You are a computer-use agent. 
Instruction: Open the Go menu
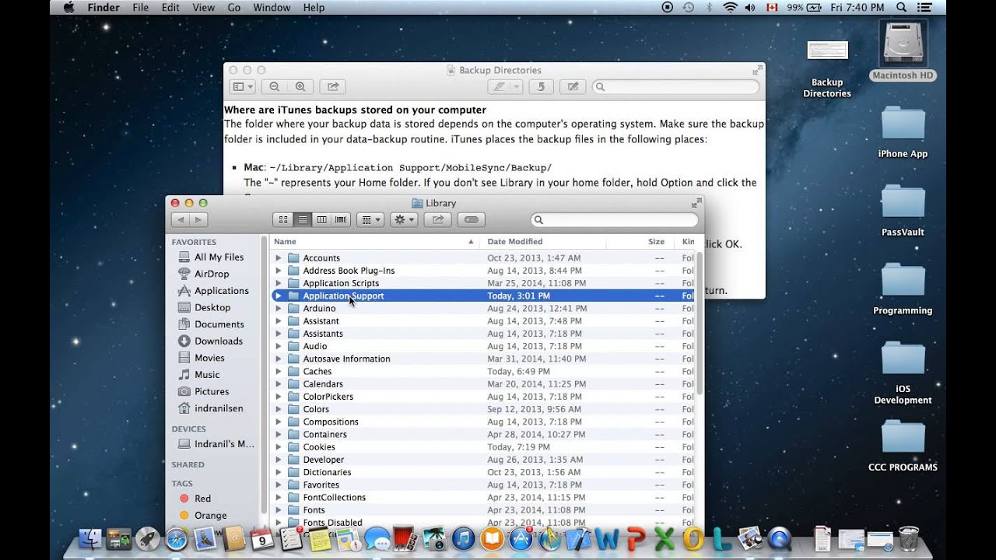point(234,7)
